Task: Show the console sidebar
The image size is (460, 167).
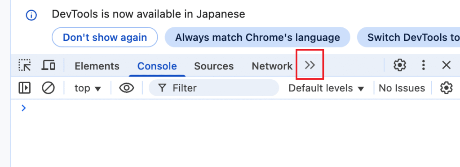Action: pos(25,88)
